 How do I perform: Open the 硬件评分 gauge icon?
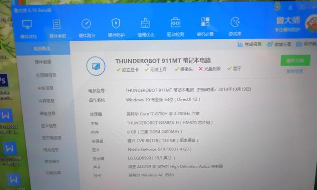(x=86, y=24)
